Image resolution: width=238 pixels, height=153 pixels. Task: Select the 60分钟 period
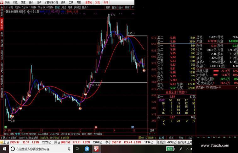(50, 7)
